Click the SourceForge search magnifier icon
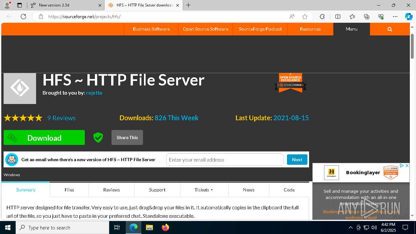 (x=390, y=29)
